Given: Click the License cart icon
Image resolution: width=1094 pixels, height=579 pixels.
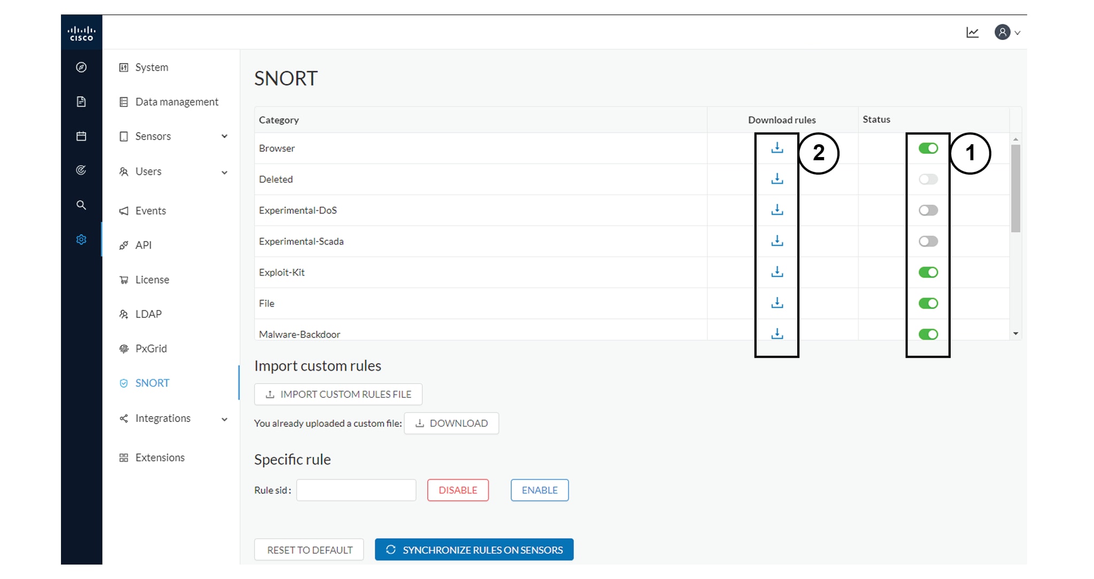Looking at the screenshot, I should point(124,280).
